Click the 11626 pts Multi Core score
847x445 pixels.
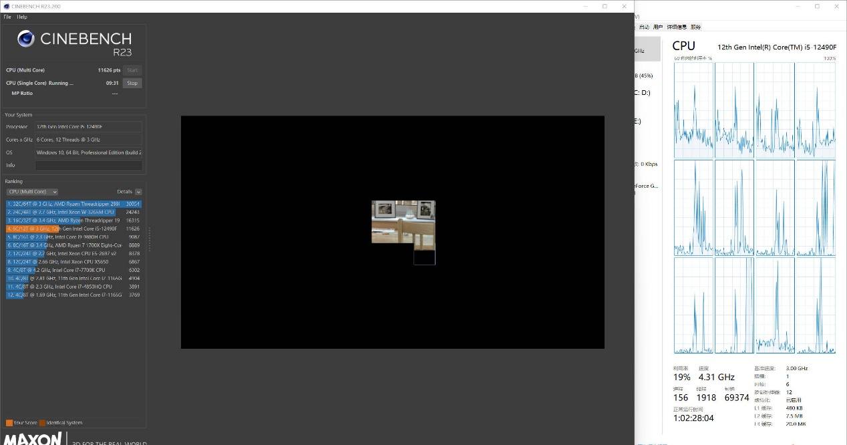pyautogui.click(x=109, y=70)
